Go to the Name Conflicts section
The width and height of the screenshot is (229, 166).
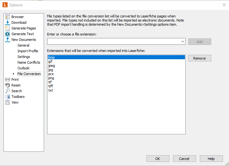[x=29, y=62]
